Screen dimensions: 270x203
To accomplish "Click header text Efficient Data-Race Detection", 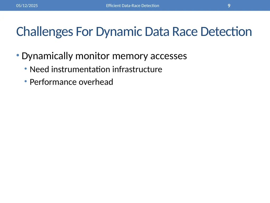I will coord(133,6).
